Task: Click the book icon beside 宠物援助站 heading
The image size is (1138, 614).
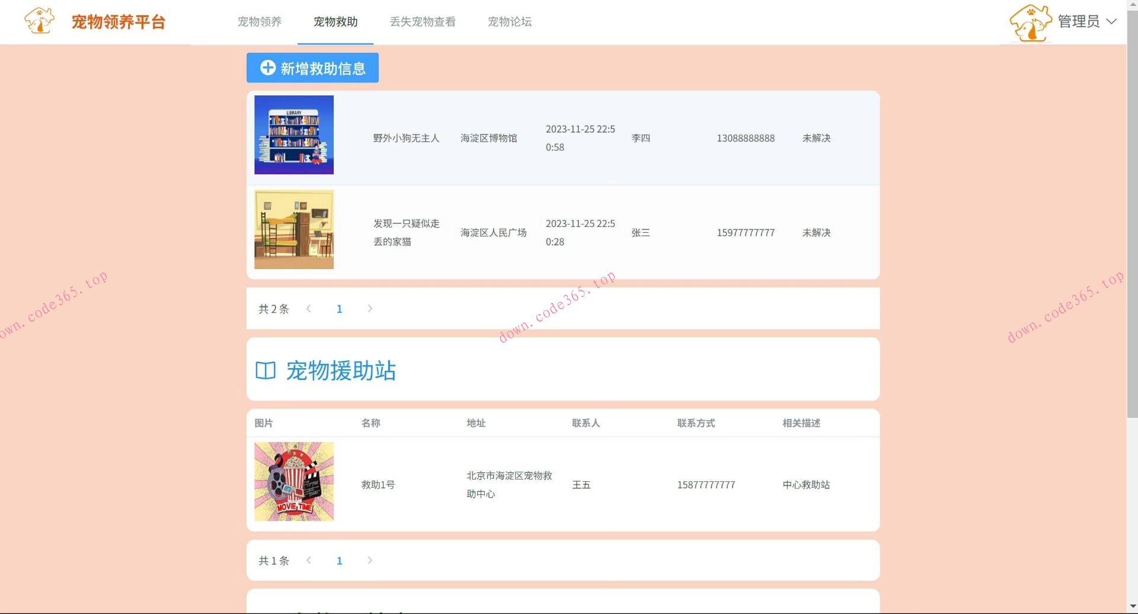Action: click(265, 370)
